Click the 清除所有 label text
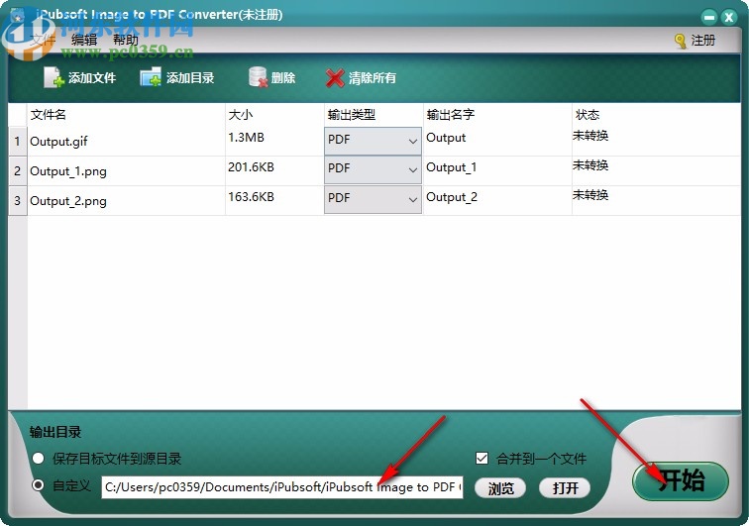The width and height of the screenshot is (749, 526). [x=373, y=78]
